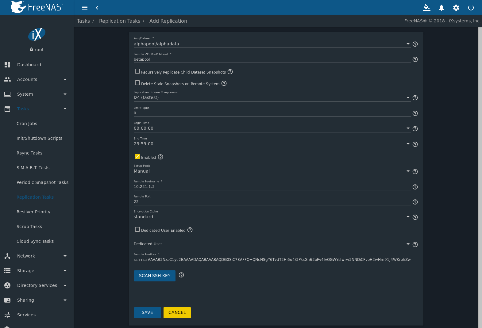Show help for Recursively Replicate Child Snapshots

pyautogui.click(x=230, y=72)
